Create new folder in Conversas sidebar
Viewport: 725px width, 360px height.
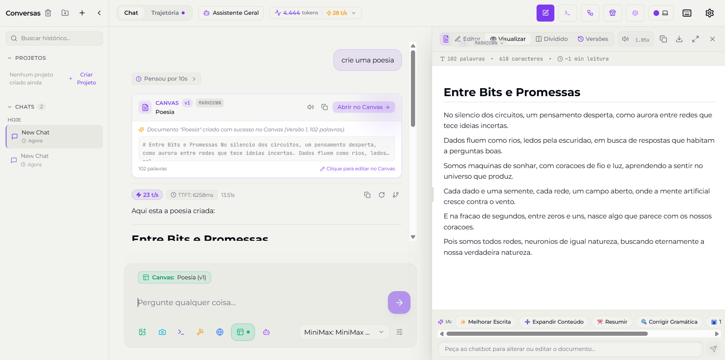[65, 13]
